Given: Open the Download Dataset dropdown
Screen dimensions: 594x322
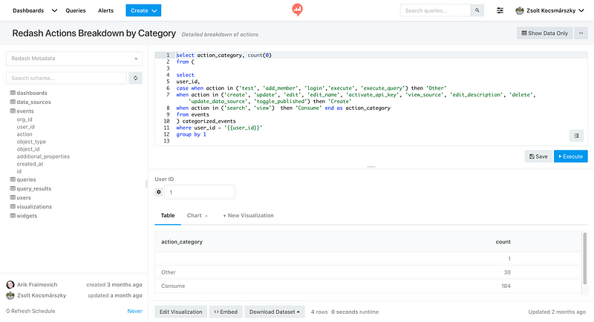Looking at the screenshot, I should [x=274, y=312].
